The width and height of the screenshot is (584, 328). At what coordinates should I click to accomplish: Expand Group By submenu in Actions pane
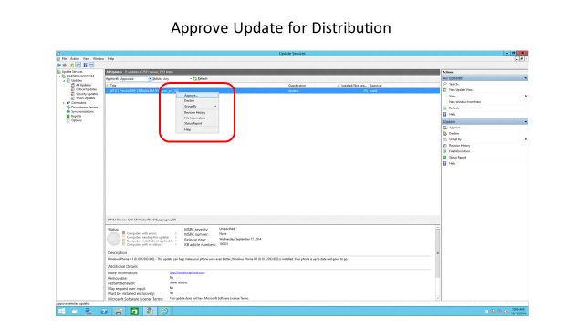[x=526, y=139]
